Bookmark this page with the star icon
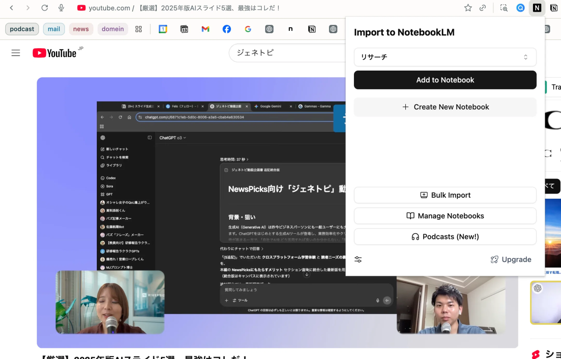Image resolution: width=561 pixels, height=359 pixels. coord(468,8)
